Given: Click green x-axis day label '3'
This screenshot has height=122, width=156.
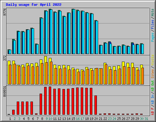Looking at the screenshot, I should (x=19, y=119).
